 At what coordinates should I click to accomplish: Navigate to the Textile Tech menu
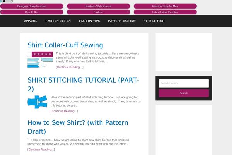pos(154,21)
